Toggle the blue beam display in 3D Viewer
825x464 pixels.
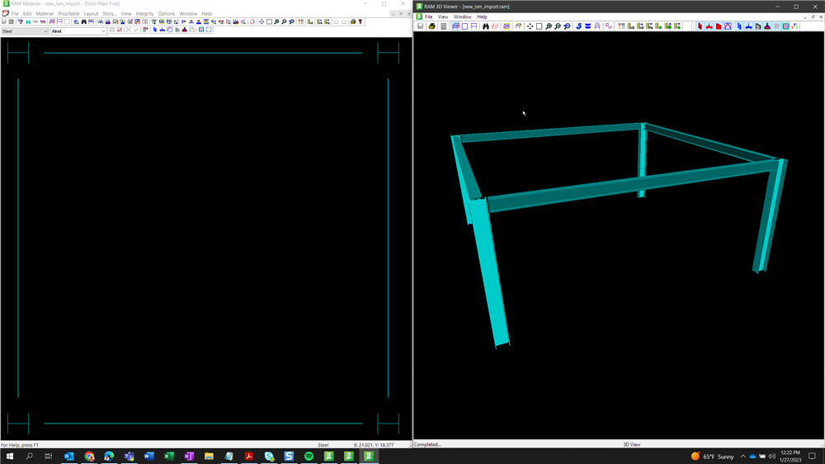coord(749,26)
